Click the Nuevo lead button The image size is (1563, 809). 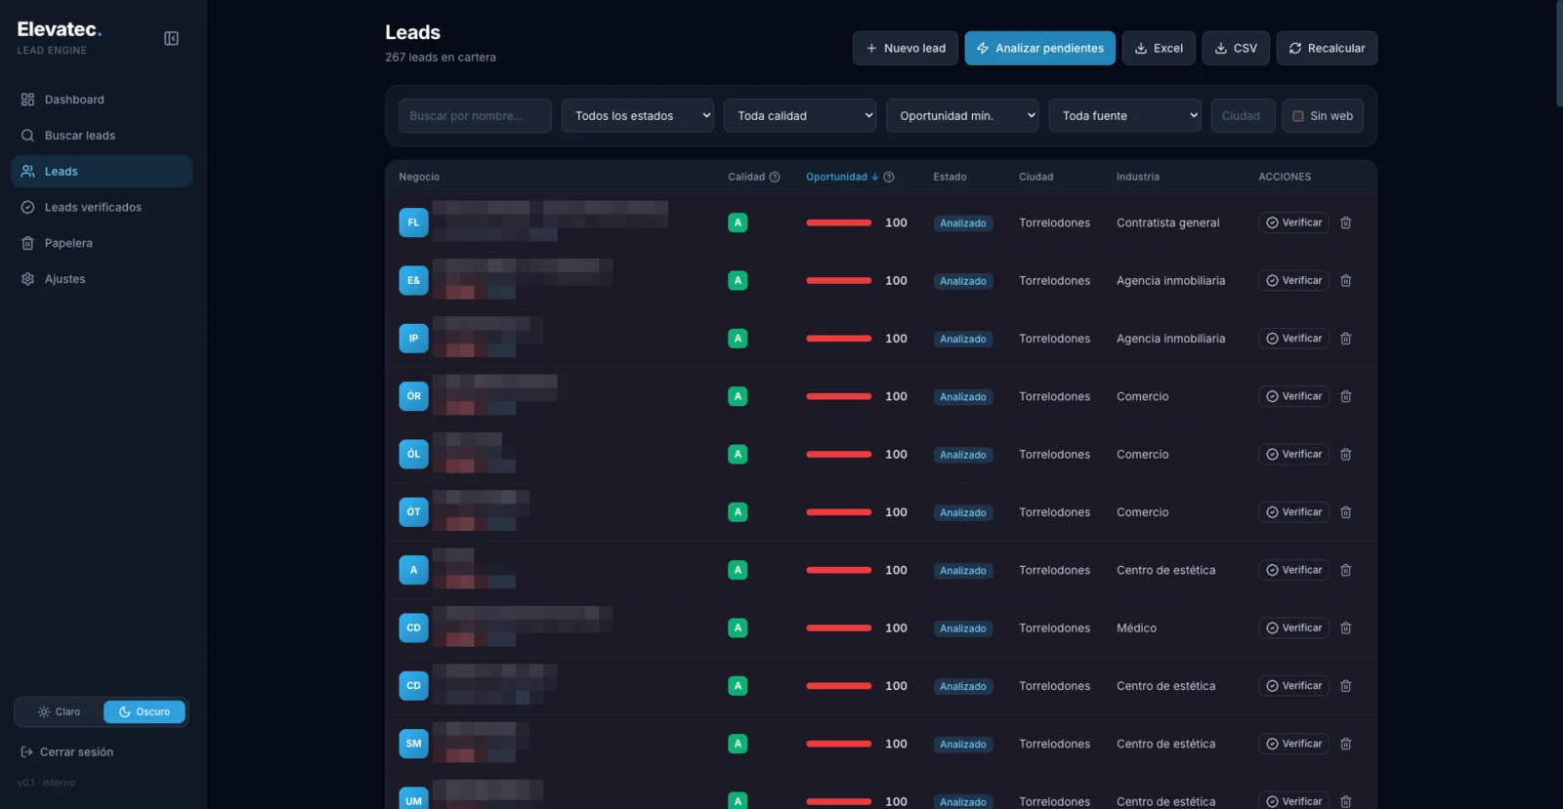point(906,48)
